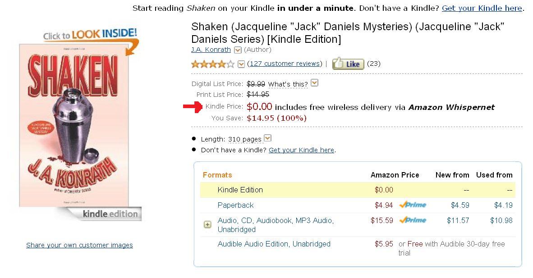533x278 pixels.
Task: Open the page length dropdown arrow
Action: 267,138
